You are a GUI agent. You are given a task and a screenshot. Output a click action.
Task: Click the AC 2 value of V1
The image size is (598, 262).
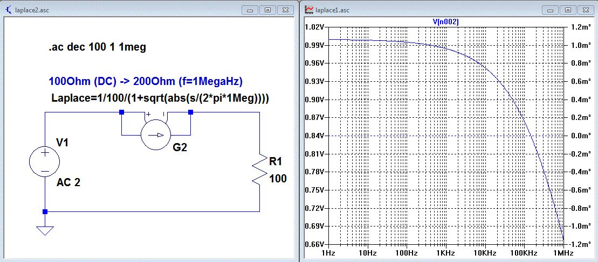click(x=68, y=182)
